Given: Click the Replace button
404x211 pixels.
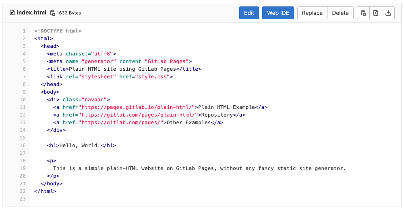Looking at the screenshot, I should coord(312,13).
